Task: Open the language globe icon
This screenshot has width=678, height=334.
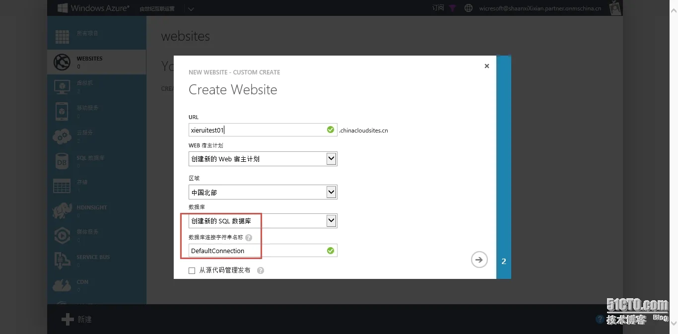Action: tap(468, 8)
